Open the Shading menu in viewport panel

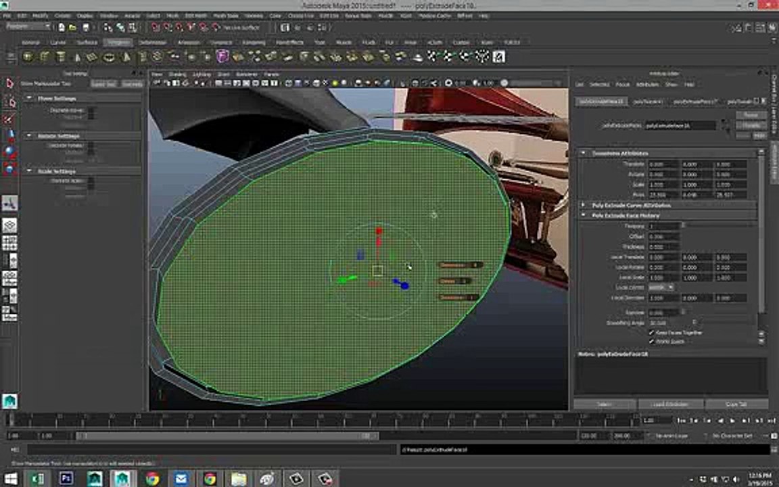(x=177, y=74)
